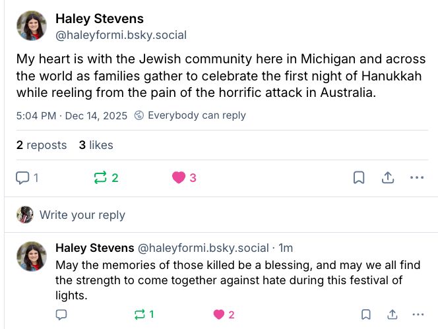This screenshot has width=438, height=329.
Task: Like the main post with heart icon
Action: tap(178, 177)
